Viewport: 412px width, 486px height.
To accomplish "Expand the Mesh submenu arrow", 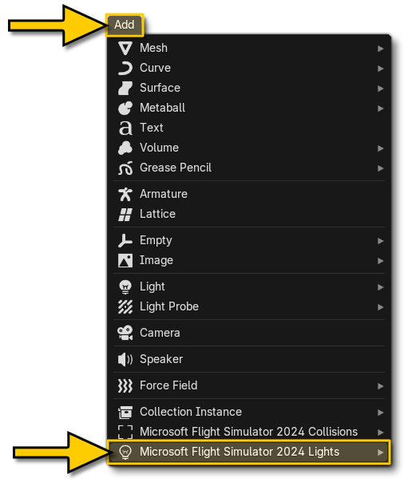I will point(380,49).
